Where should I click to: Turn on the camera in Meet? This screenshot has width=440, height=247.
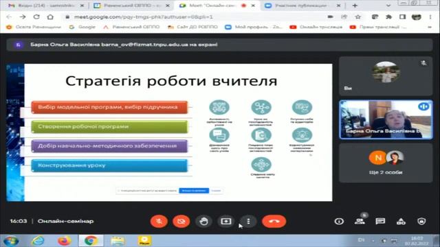(x=181, y=221)
